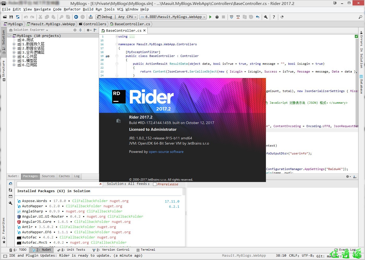Click AutoMapper update version 6.2.1
This screenshot has height=260, width=365.
pos(174,207)
